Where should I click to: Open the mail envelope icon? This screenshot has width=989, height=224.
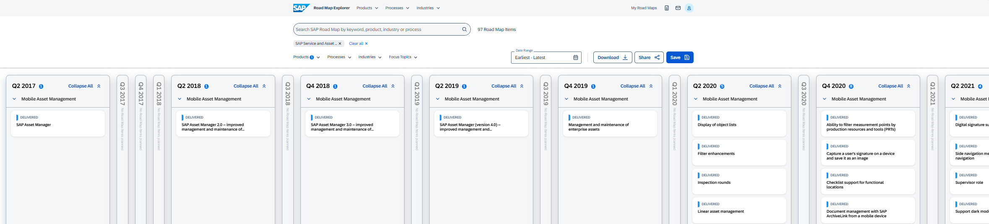[678, 8]
